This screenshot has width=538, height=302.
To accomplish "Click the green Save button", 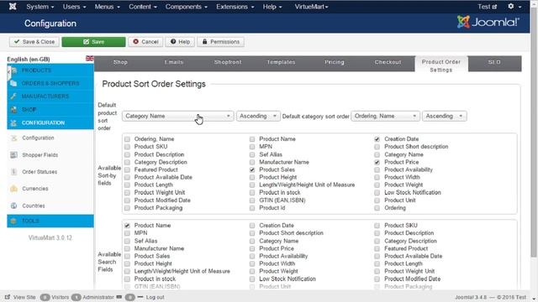I will 93,42.
